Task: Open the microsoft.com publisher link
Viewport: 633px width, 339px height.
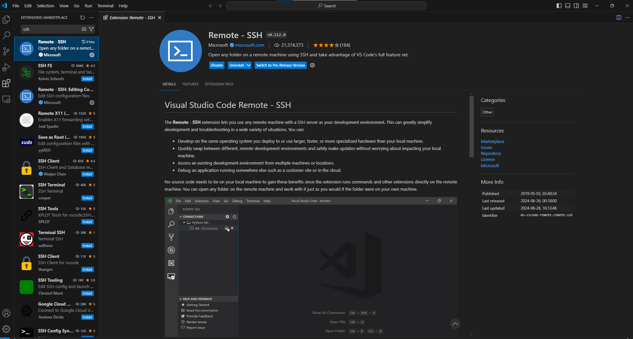Action: [250, 45]
